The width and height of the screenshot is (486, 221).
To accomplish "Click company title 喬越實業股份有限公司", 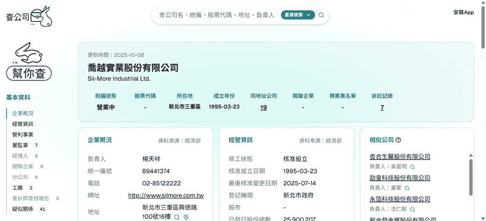I will pyautogui.click(x=133, y=67).
